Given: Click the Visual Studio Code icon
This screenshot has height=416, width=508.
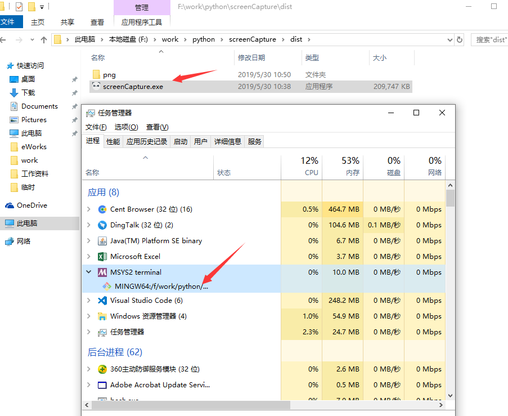Looking at the screenshot, I should coord(102,301).
